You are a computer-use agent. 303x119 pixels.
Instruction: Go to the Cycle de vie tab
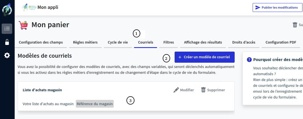click(118, 42)
